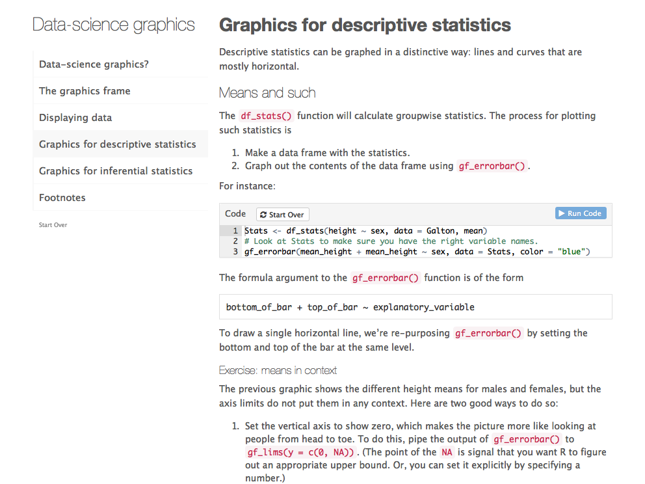Open the "Data-science graphics?" sidebar section
The width and height of the screenshot is (645, 484).
(x=94, y=64)
